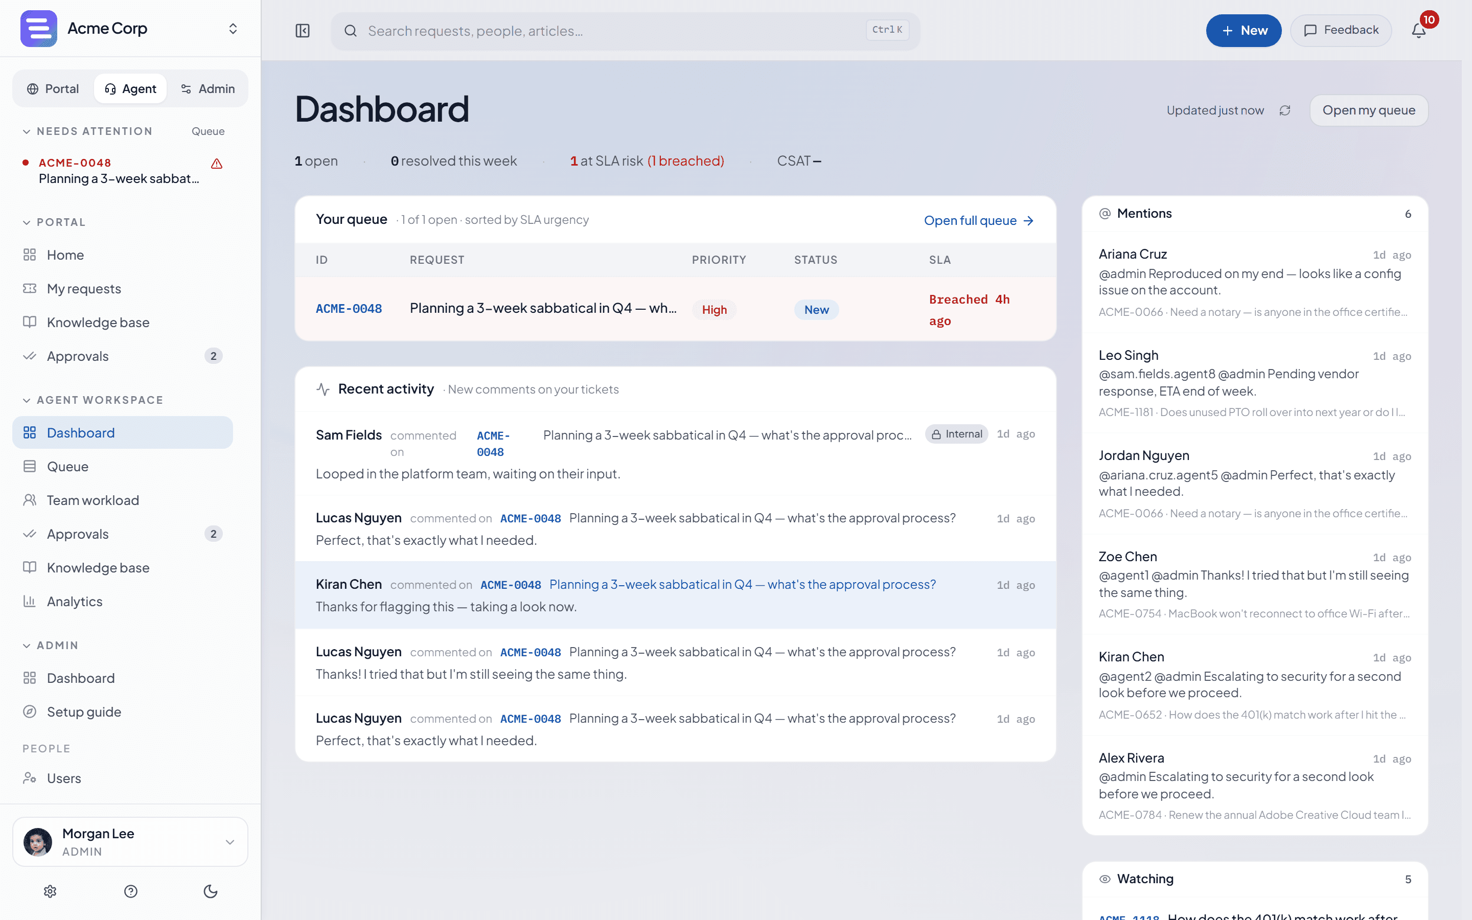
Task: Follow the Open full queue link
Action: tap(979, 221)
